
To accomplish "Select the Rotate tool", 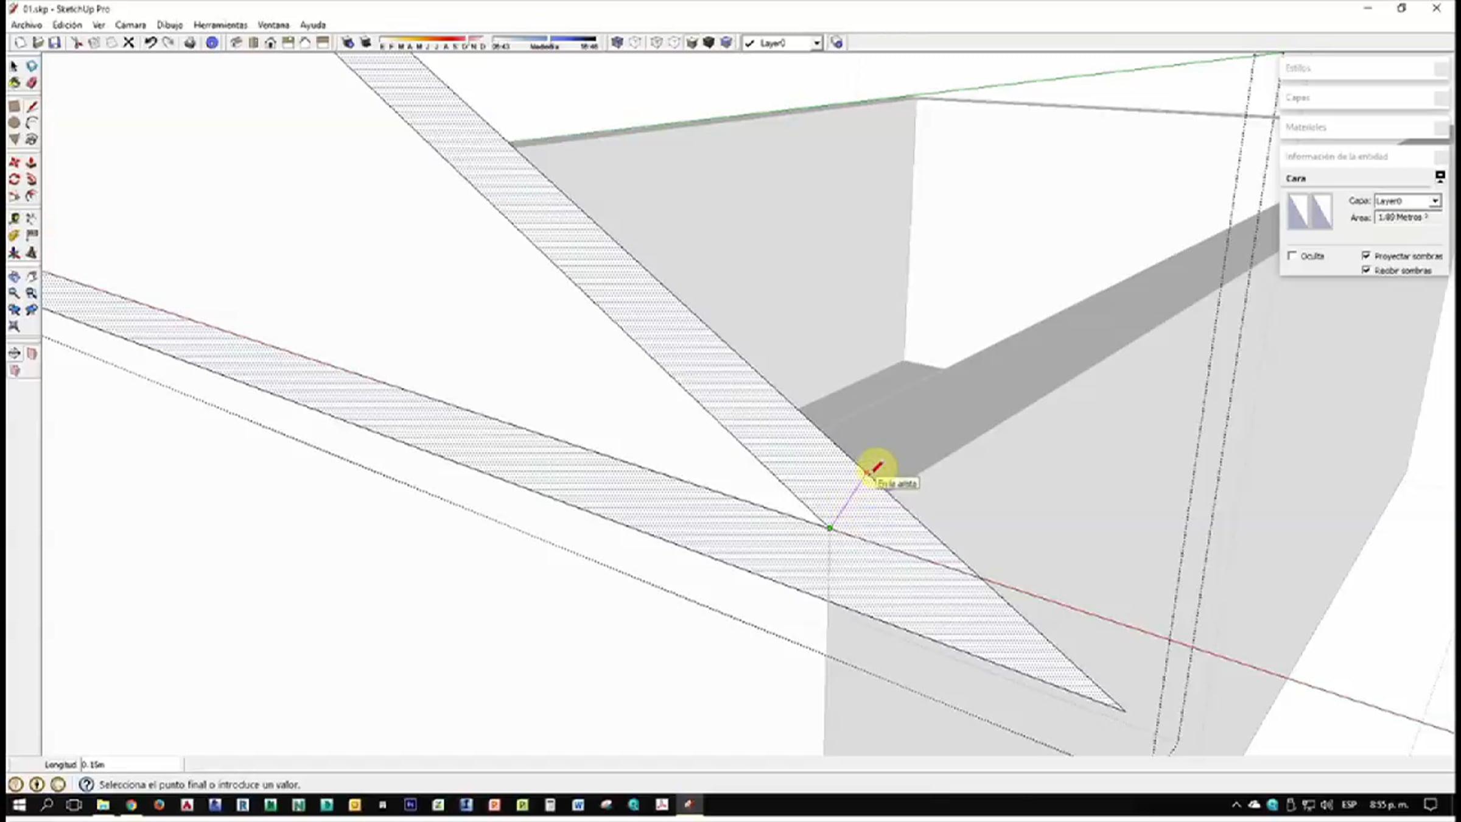I will (15, 180).
